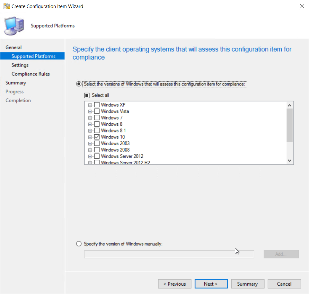Jump to General step in sidebar

(x=13, y=48)
